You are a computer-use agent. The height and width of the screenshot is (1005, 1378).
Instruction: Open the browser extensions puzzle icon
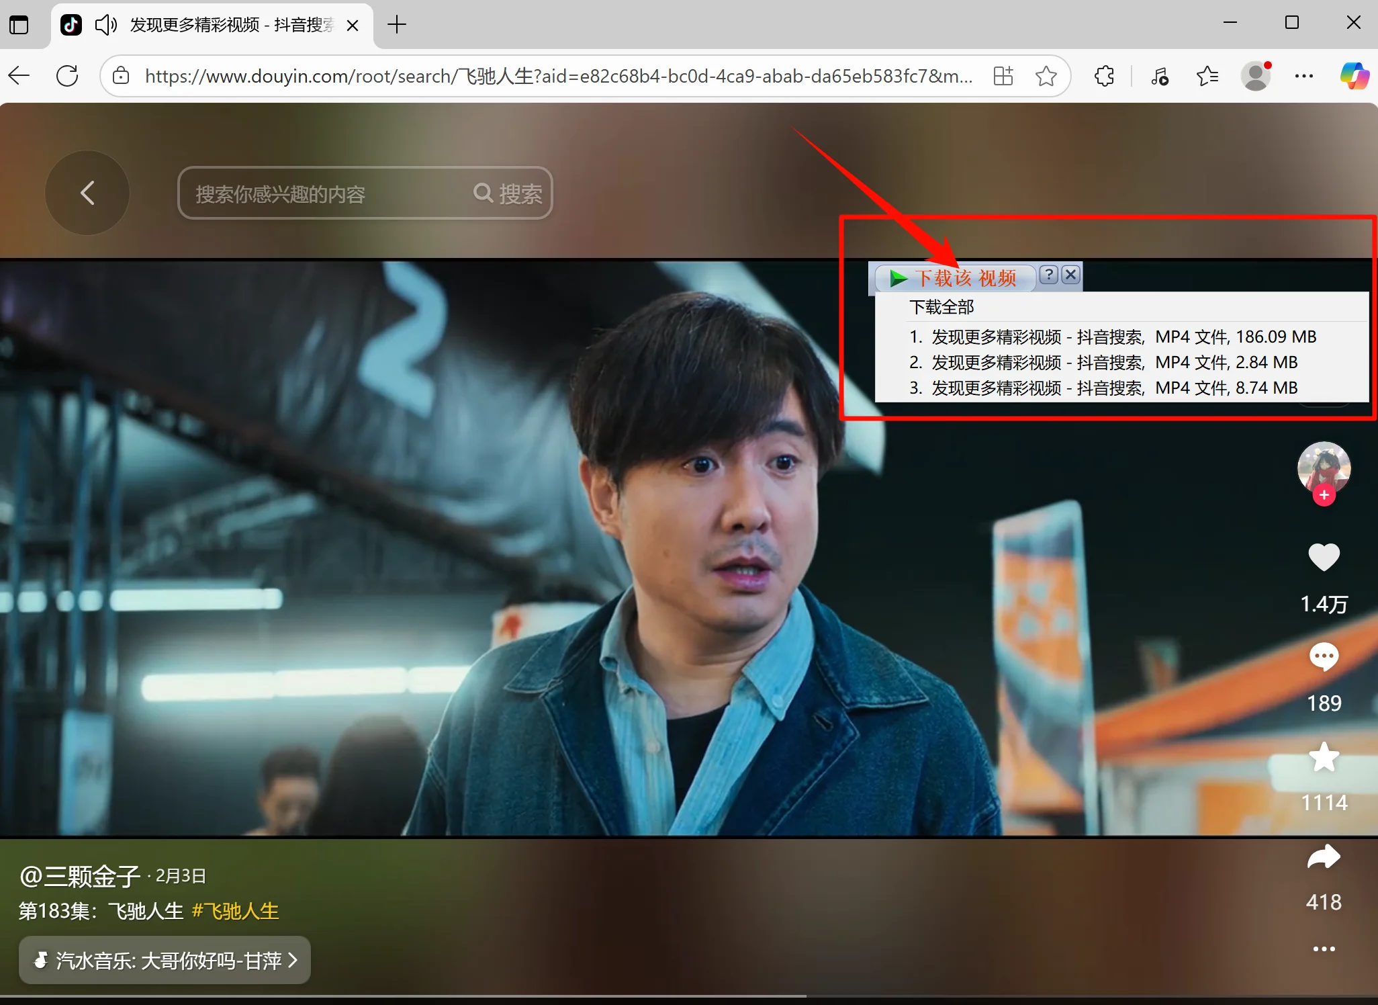tap(1104, 76)
